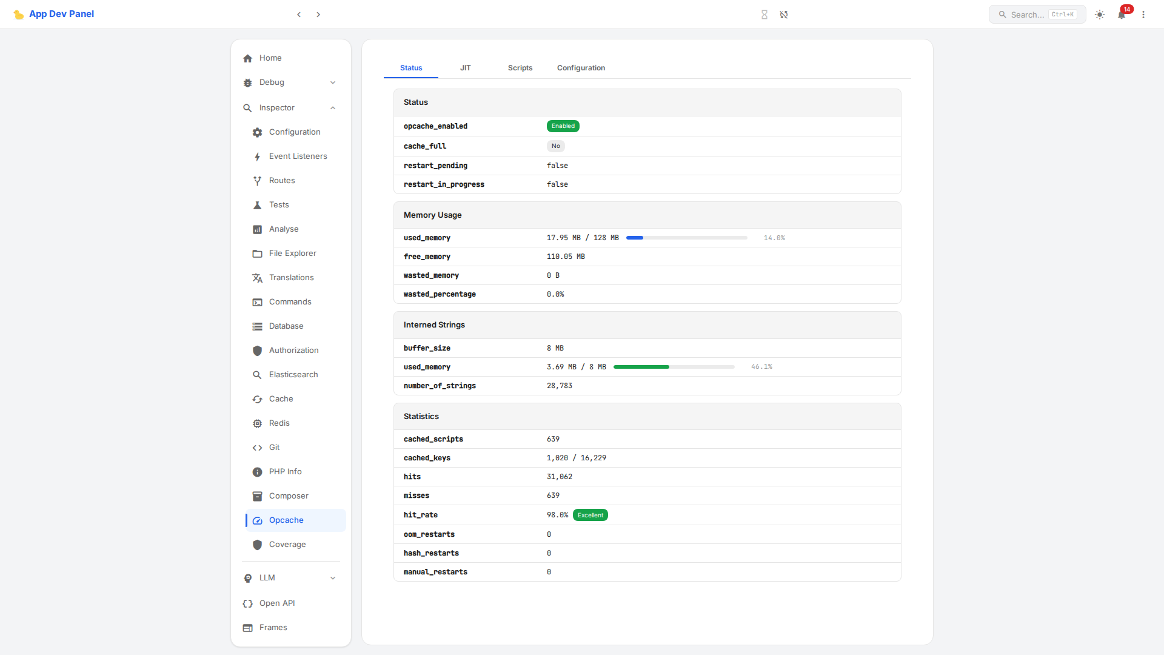The height and width of the screenshot is (655, 1164).
Task: Open the Translations tool
Action: click(x=291, y=277)
